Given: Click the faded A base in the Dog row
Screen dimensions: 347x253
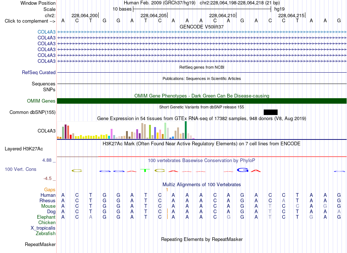Looking at the screenshot, I should tap(339, 212).
